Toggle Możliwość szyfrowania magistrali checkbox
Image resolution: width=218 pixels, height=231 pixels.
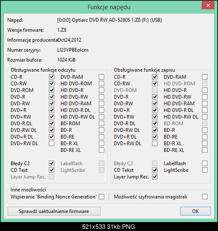point(205,197)
